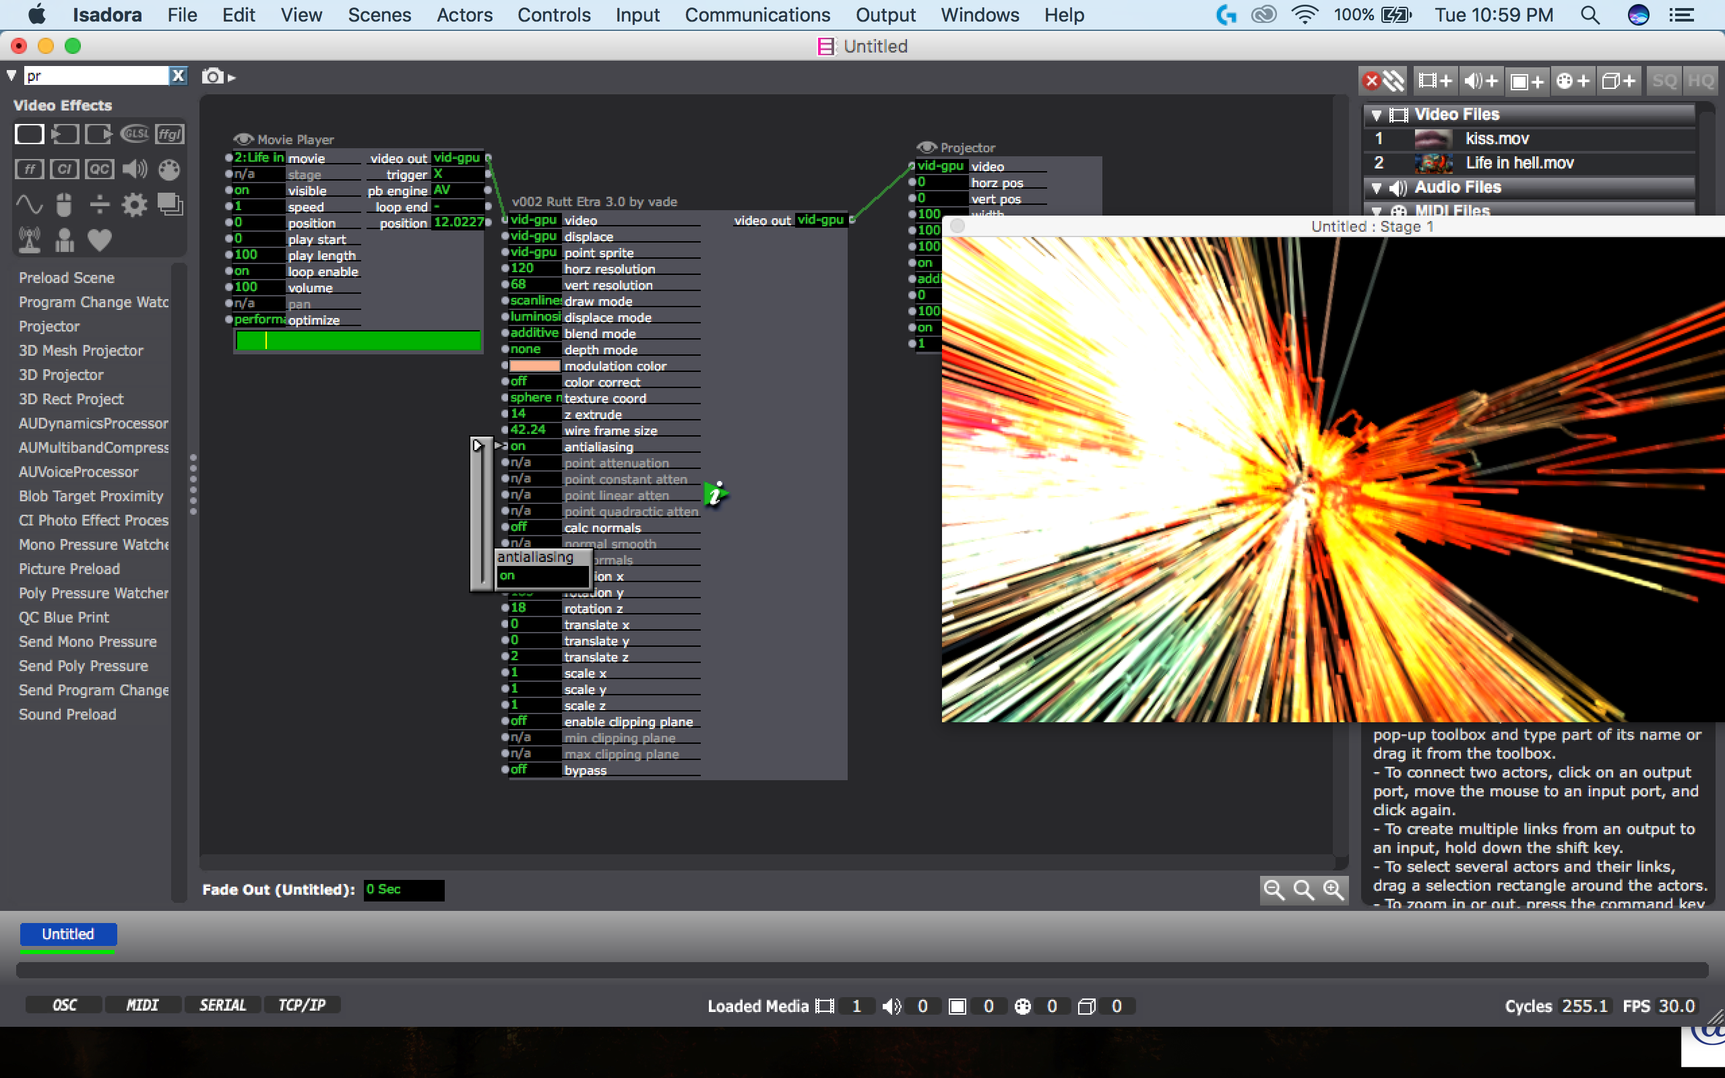The height and width of the screenshot is (1078, 1725).
Task: Open the Controls menu
Action: click(x=554, y=14)
